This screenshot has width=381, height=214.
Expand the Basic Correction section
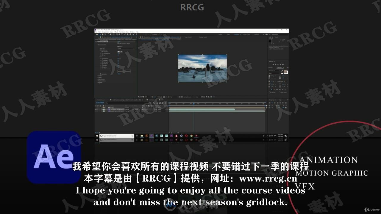[97, 45]
